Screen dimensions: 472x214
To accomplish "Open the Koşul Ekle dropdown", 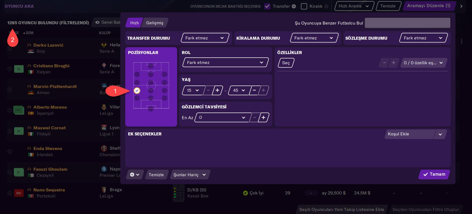I will pos(415,134).
